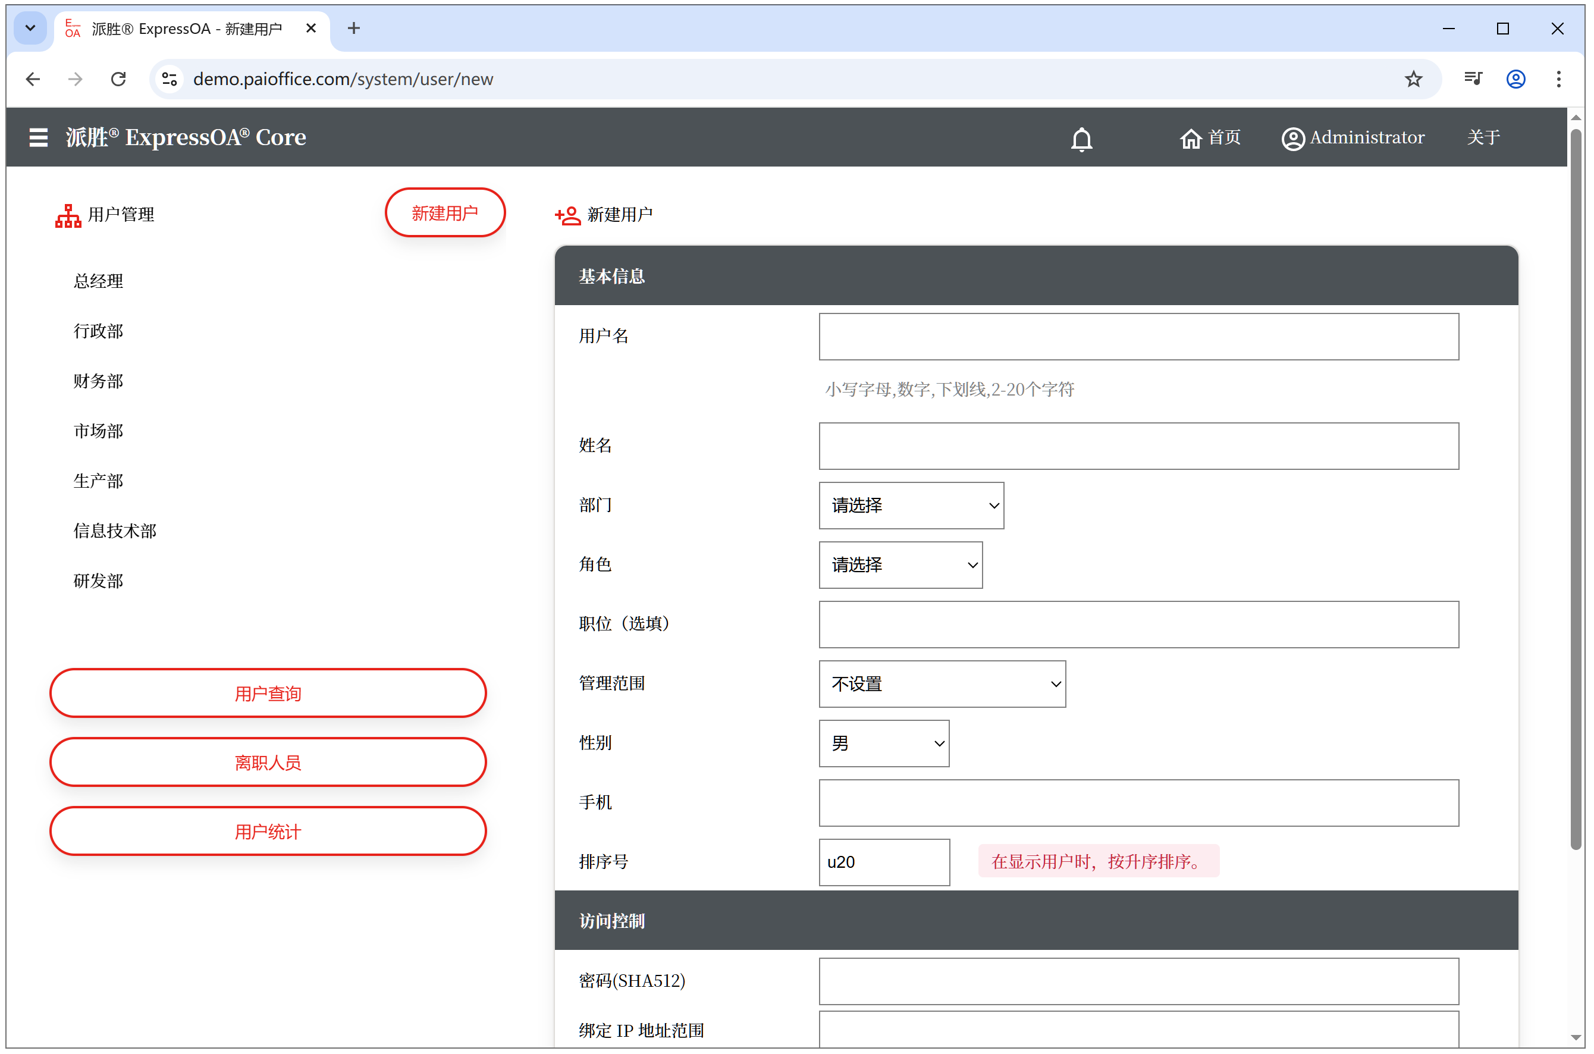Screen dimensions: 1594x1054
Task: Click the 基本信息 section header
Action: [x=1036, y=276]
